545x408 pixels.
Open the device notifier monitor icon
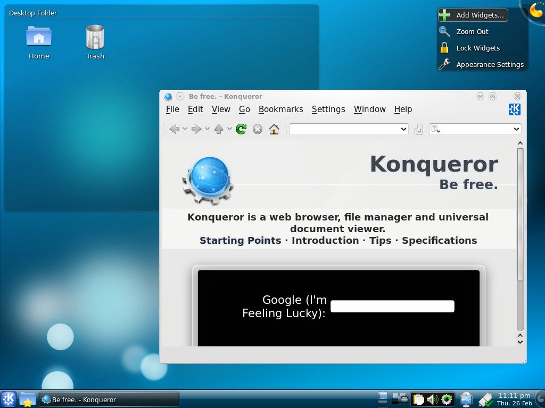click(466, 399)
